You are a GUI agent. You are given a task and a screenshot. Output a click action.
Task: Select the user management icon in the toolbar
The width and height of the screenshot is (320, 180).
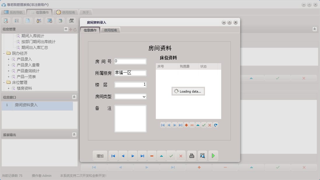pos(38,21)
